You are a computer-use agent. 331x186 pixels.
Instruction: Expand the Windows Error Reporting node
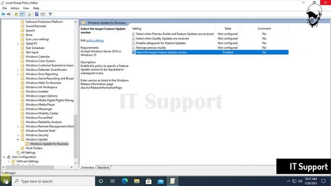[x=18, y=74]
